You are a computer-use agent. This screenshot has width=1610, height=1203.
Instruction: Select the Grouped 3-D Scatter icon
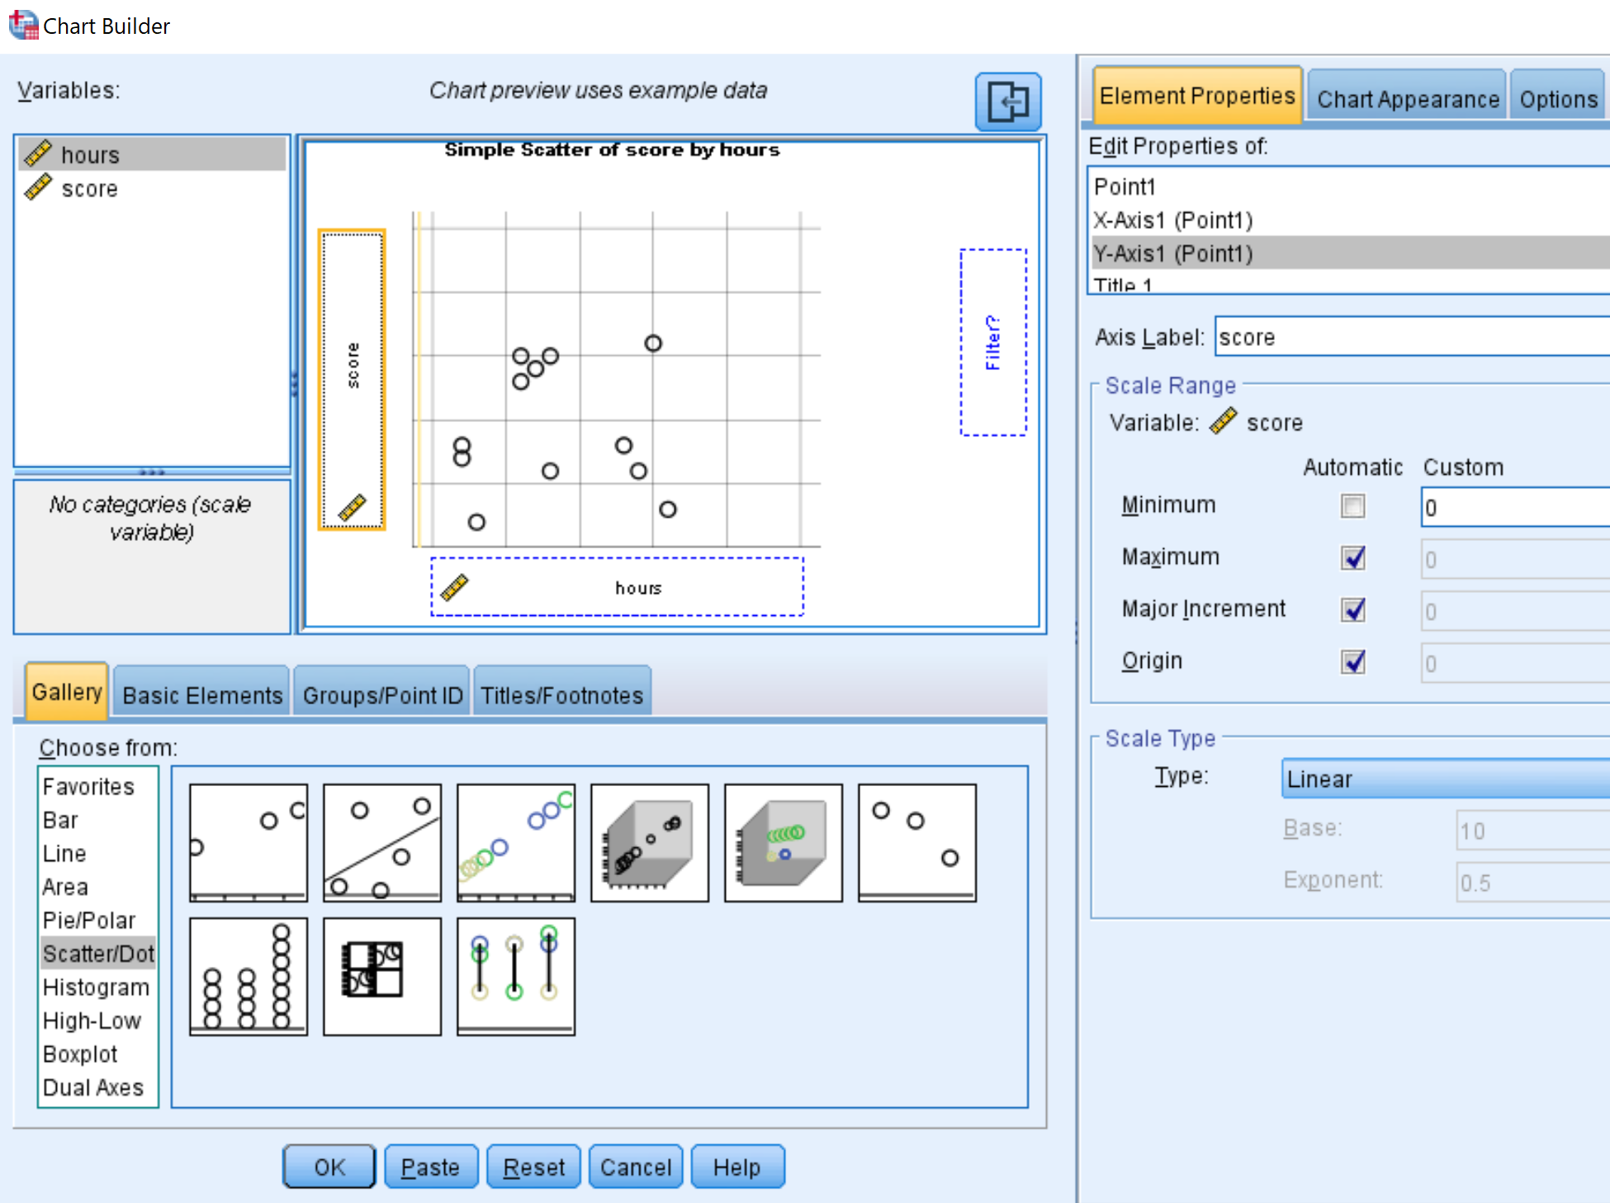(783, 842)
